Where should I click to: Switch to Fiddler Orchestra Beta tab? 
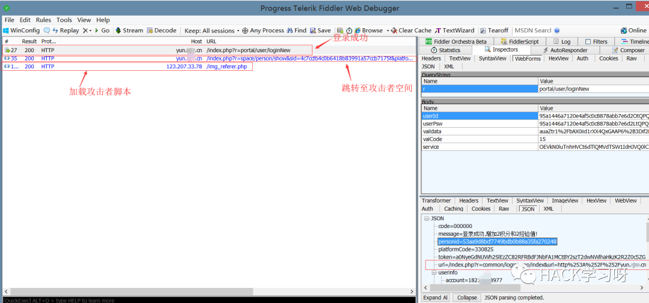click(456, 42)
